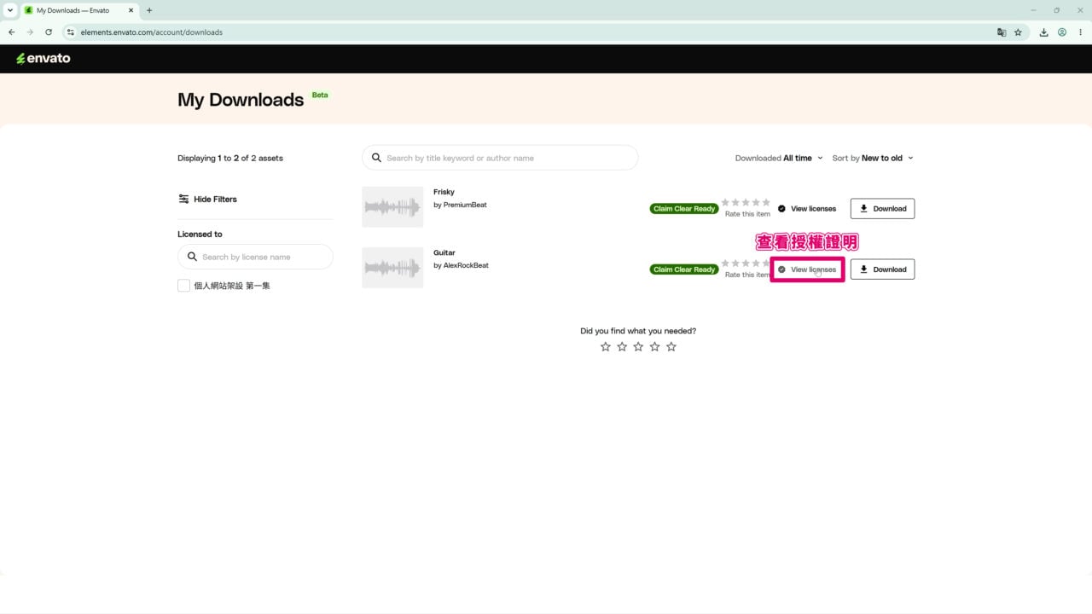Select the My Downloads — Envato tab
Image resolution: width=1092 pixels, height=614 pixels.
click(x=78, y=10)
